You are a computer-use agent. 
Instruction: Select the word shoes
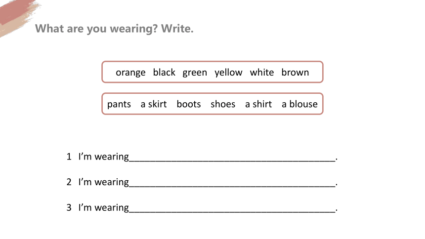click(x=223, y=104)
